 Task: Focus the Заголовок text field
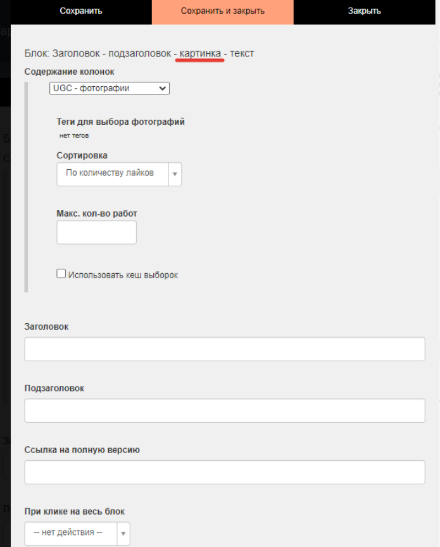point(225,349)
